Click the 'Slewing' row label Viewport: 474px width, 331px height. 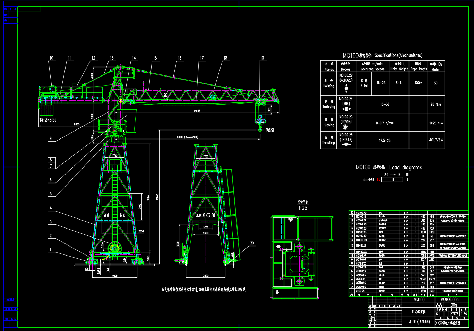pyautogui.click(x=329, y=125)
